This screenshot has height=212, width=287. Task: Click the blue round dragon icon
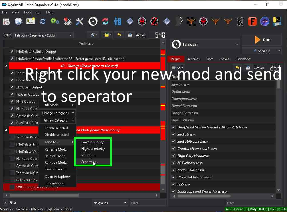point(265,21)
